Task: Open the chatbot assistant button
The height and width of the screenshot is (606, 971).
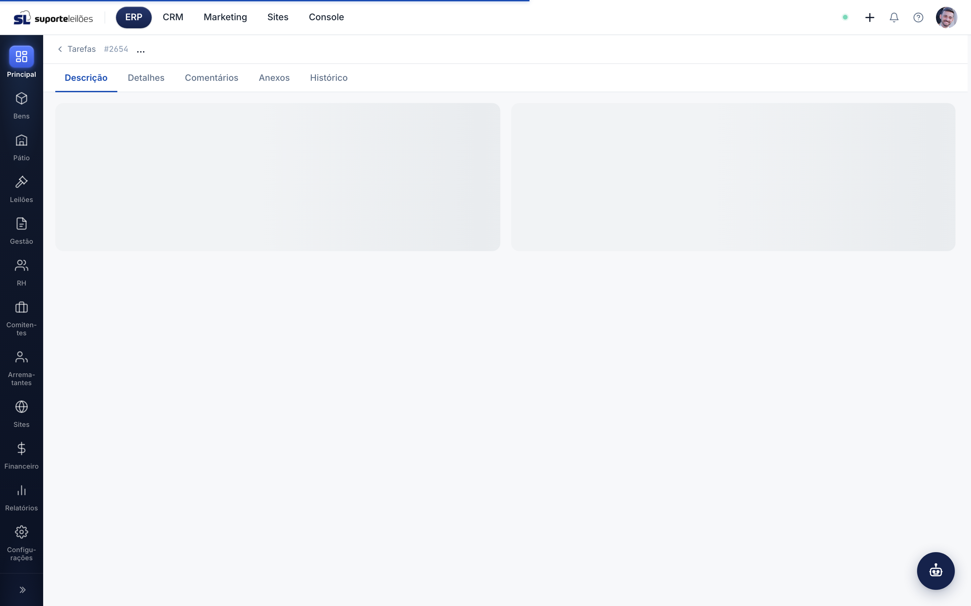Action: coord(936,571)
